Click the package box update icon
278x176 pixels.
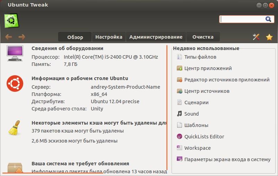click(x=15, y=168)
